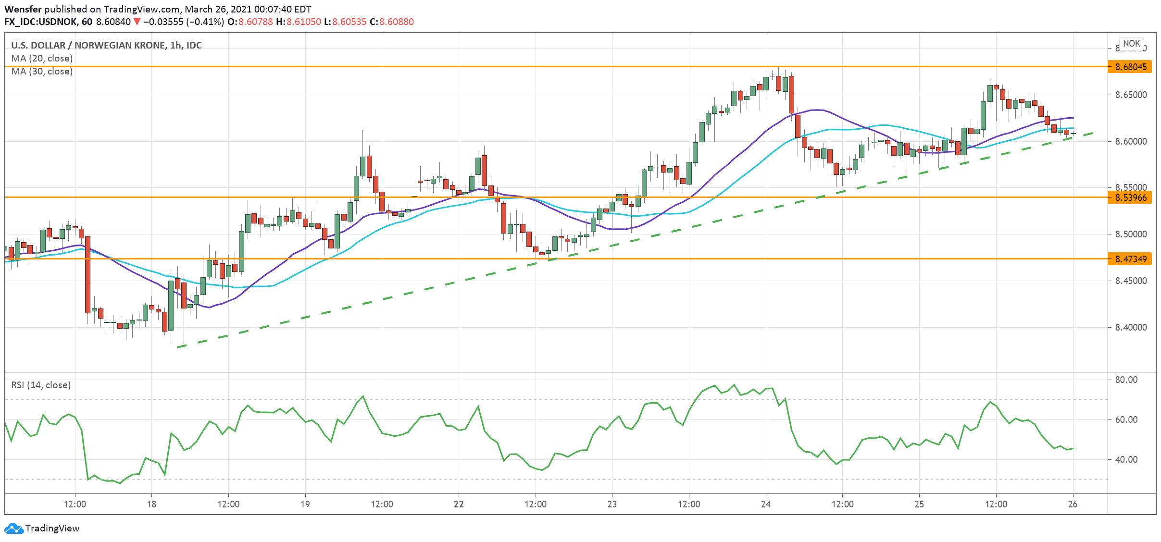This screenshot has width=1161, height=542.
Task: Click date label 18 on time axis
Action: pos(151,504)
